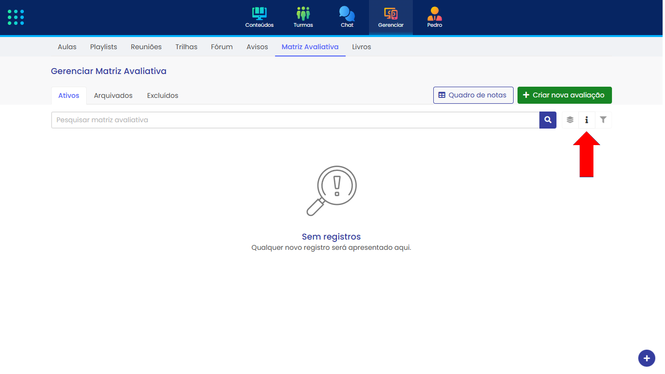Show the Excluídos tab

point(163,95)
